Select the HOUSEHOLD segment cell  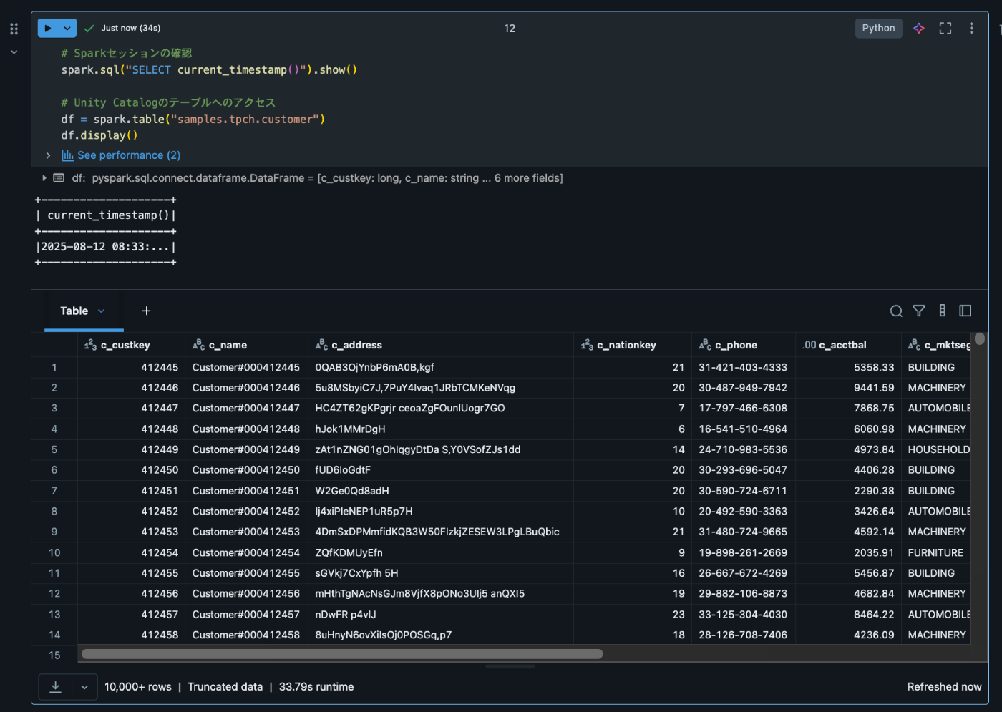click(935, 449)
